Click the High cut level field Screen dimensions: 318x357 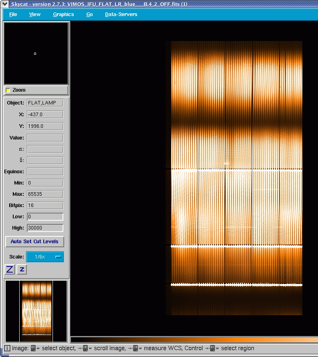45,228
